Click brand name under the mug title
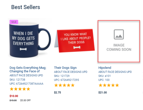Screen dimensions: 143x110 [x=26, y=75]
